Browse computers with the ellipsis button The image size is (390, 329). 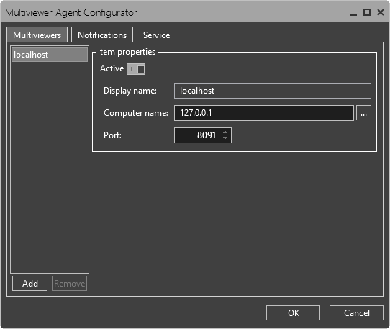[x=363, y=113]
